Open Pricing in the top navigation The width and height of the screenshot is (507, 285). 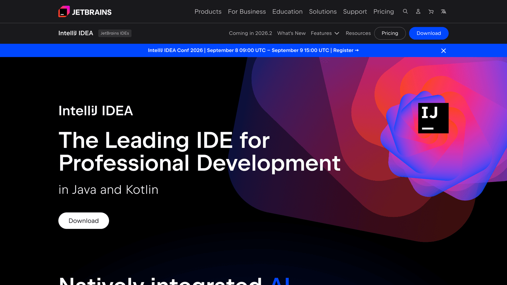[383, 12]
